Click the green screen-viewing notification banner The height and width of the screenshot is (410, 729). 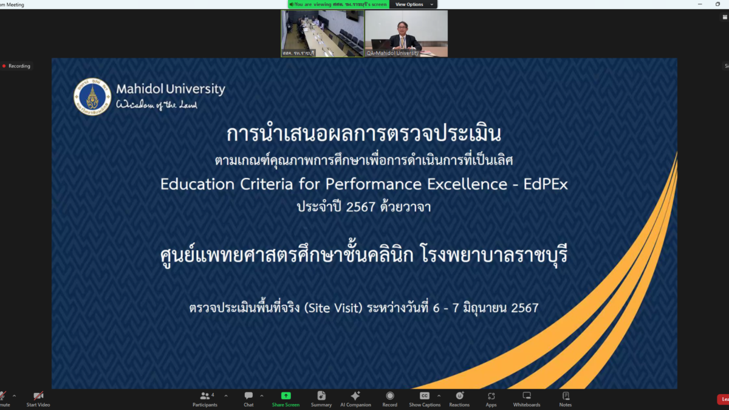(x=338, y=4)
